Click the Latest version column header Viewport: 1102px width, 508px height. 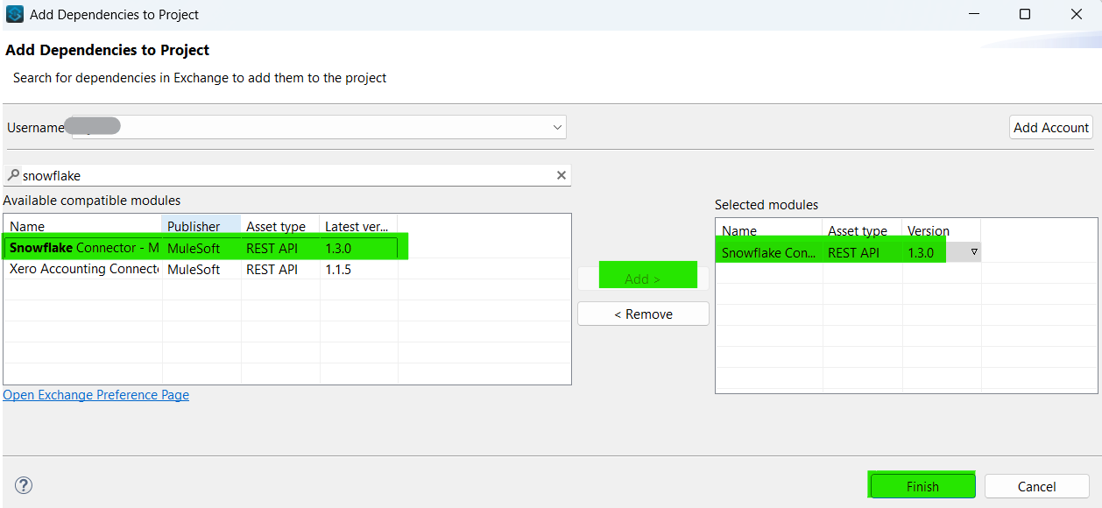pyautogui.click(x=357, y=226)
